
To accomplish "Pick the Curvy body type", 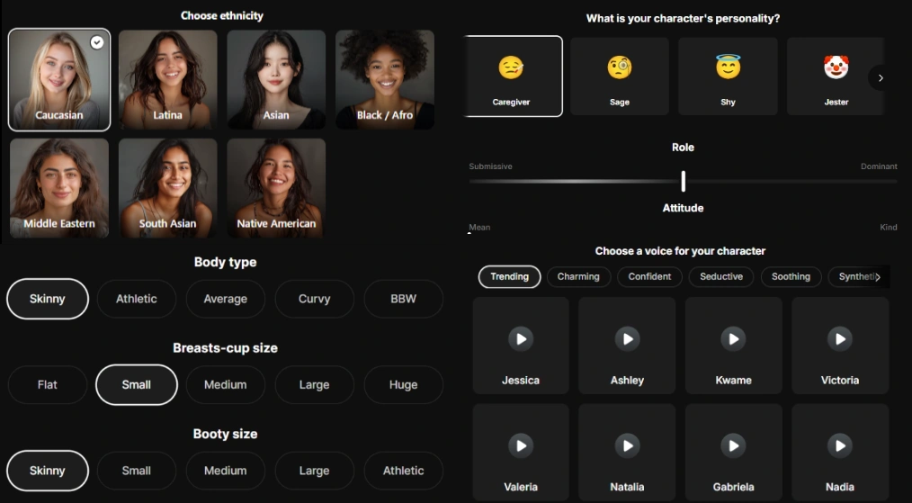I will coord(315,299).
